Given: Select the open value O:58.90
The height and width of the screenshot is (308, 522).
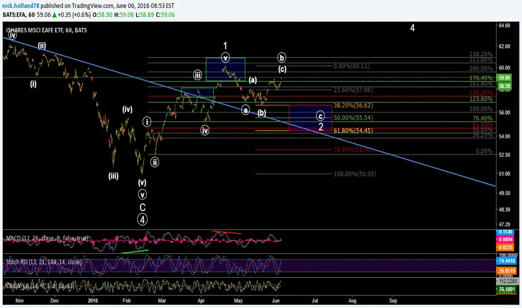Looking at the screenshot, I should tap(102, 15).
